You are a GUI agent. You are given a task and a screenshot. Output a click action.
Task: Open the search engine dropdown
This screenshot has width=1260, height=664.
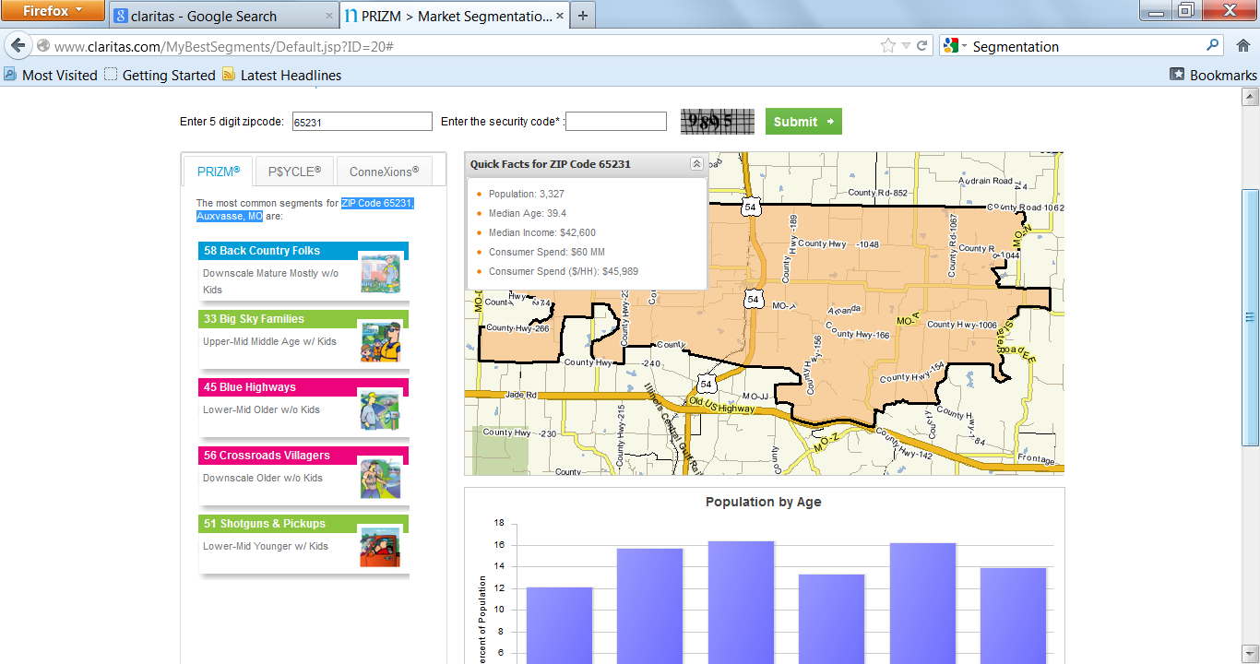click(x=963, y=44)
